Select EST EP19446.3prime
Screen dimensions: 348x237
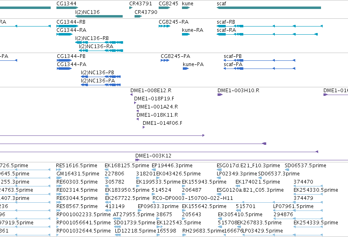coord(172,166)
